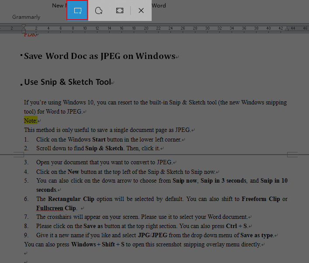Image resolution: width=309 pixels, height=263 pixels.
Task: Pick the Fullscreen Clip snipping mode
Action: 120,10
